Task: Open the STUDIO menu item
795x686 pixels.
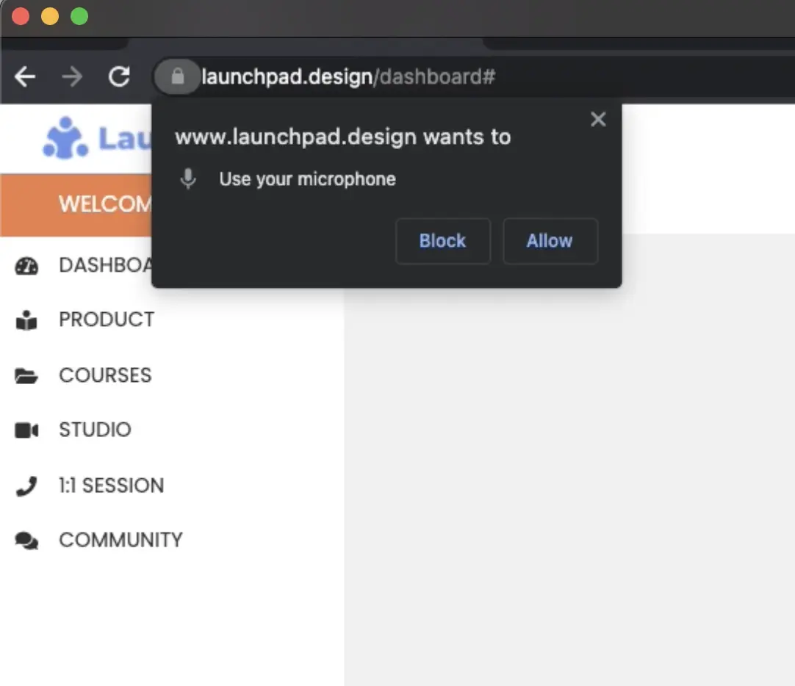Action: pos(96,430)
